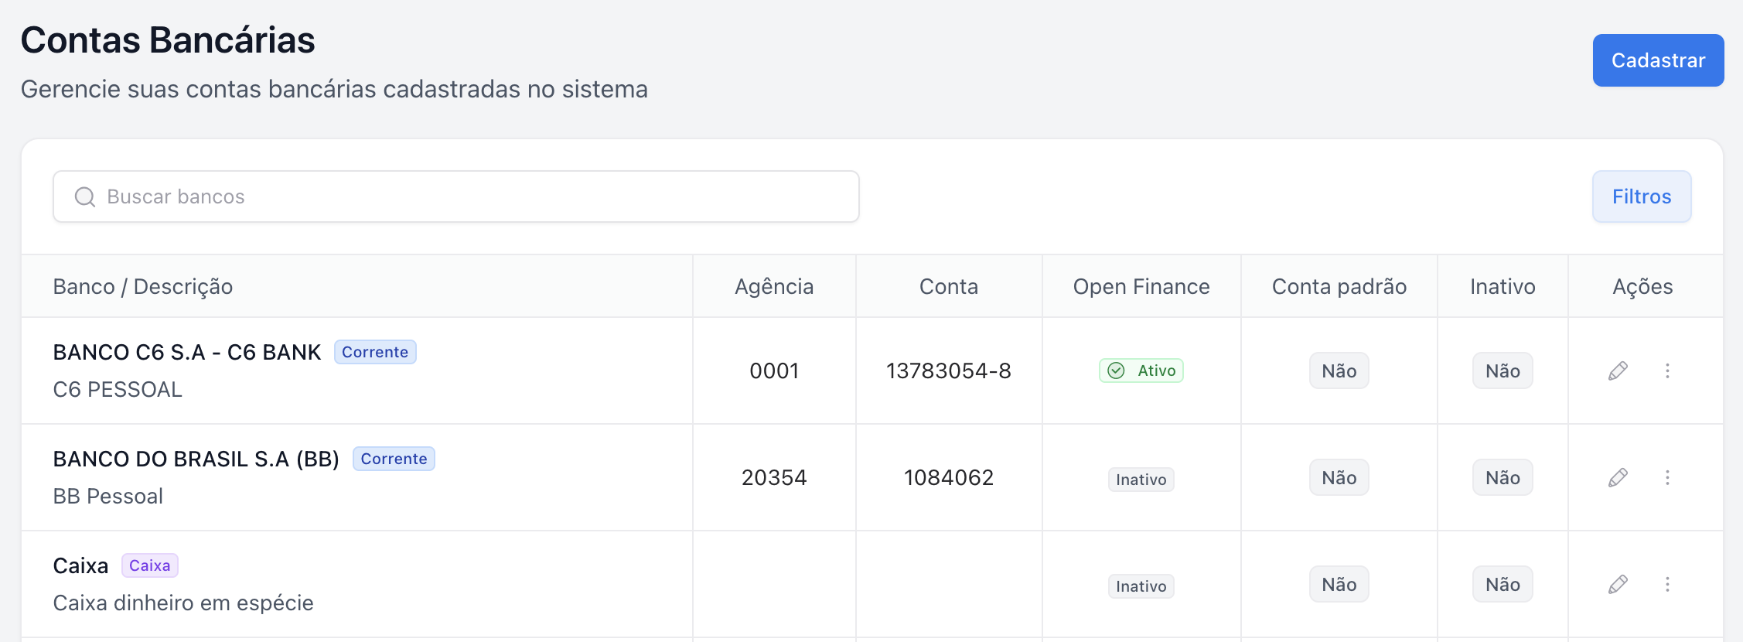Screen dimensions: 1743x642
Task: Open the Filtros panel
Action: point(1641,196)
